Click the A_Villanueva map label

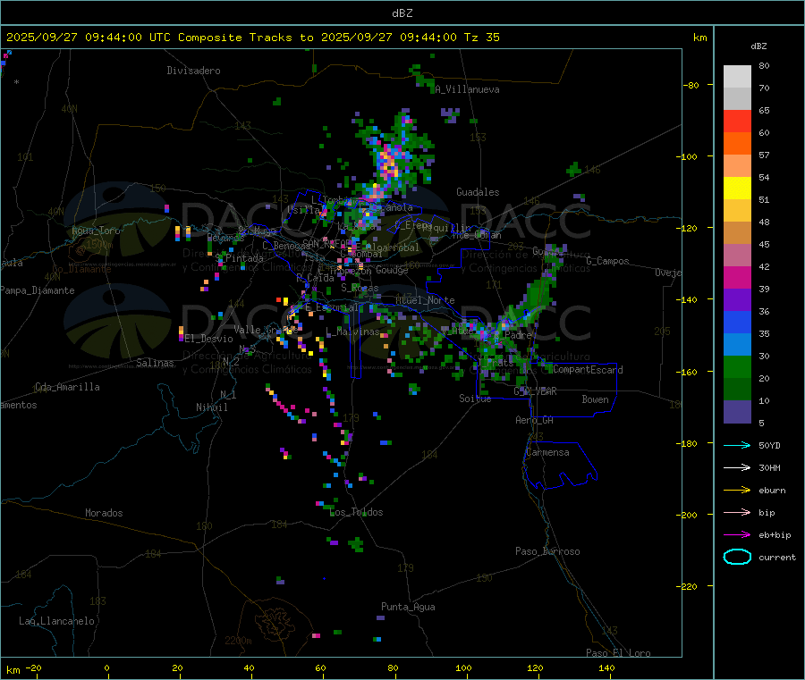467,89
